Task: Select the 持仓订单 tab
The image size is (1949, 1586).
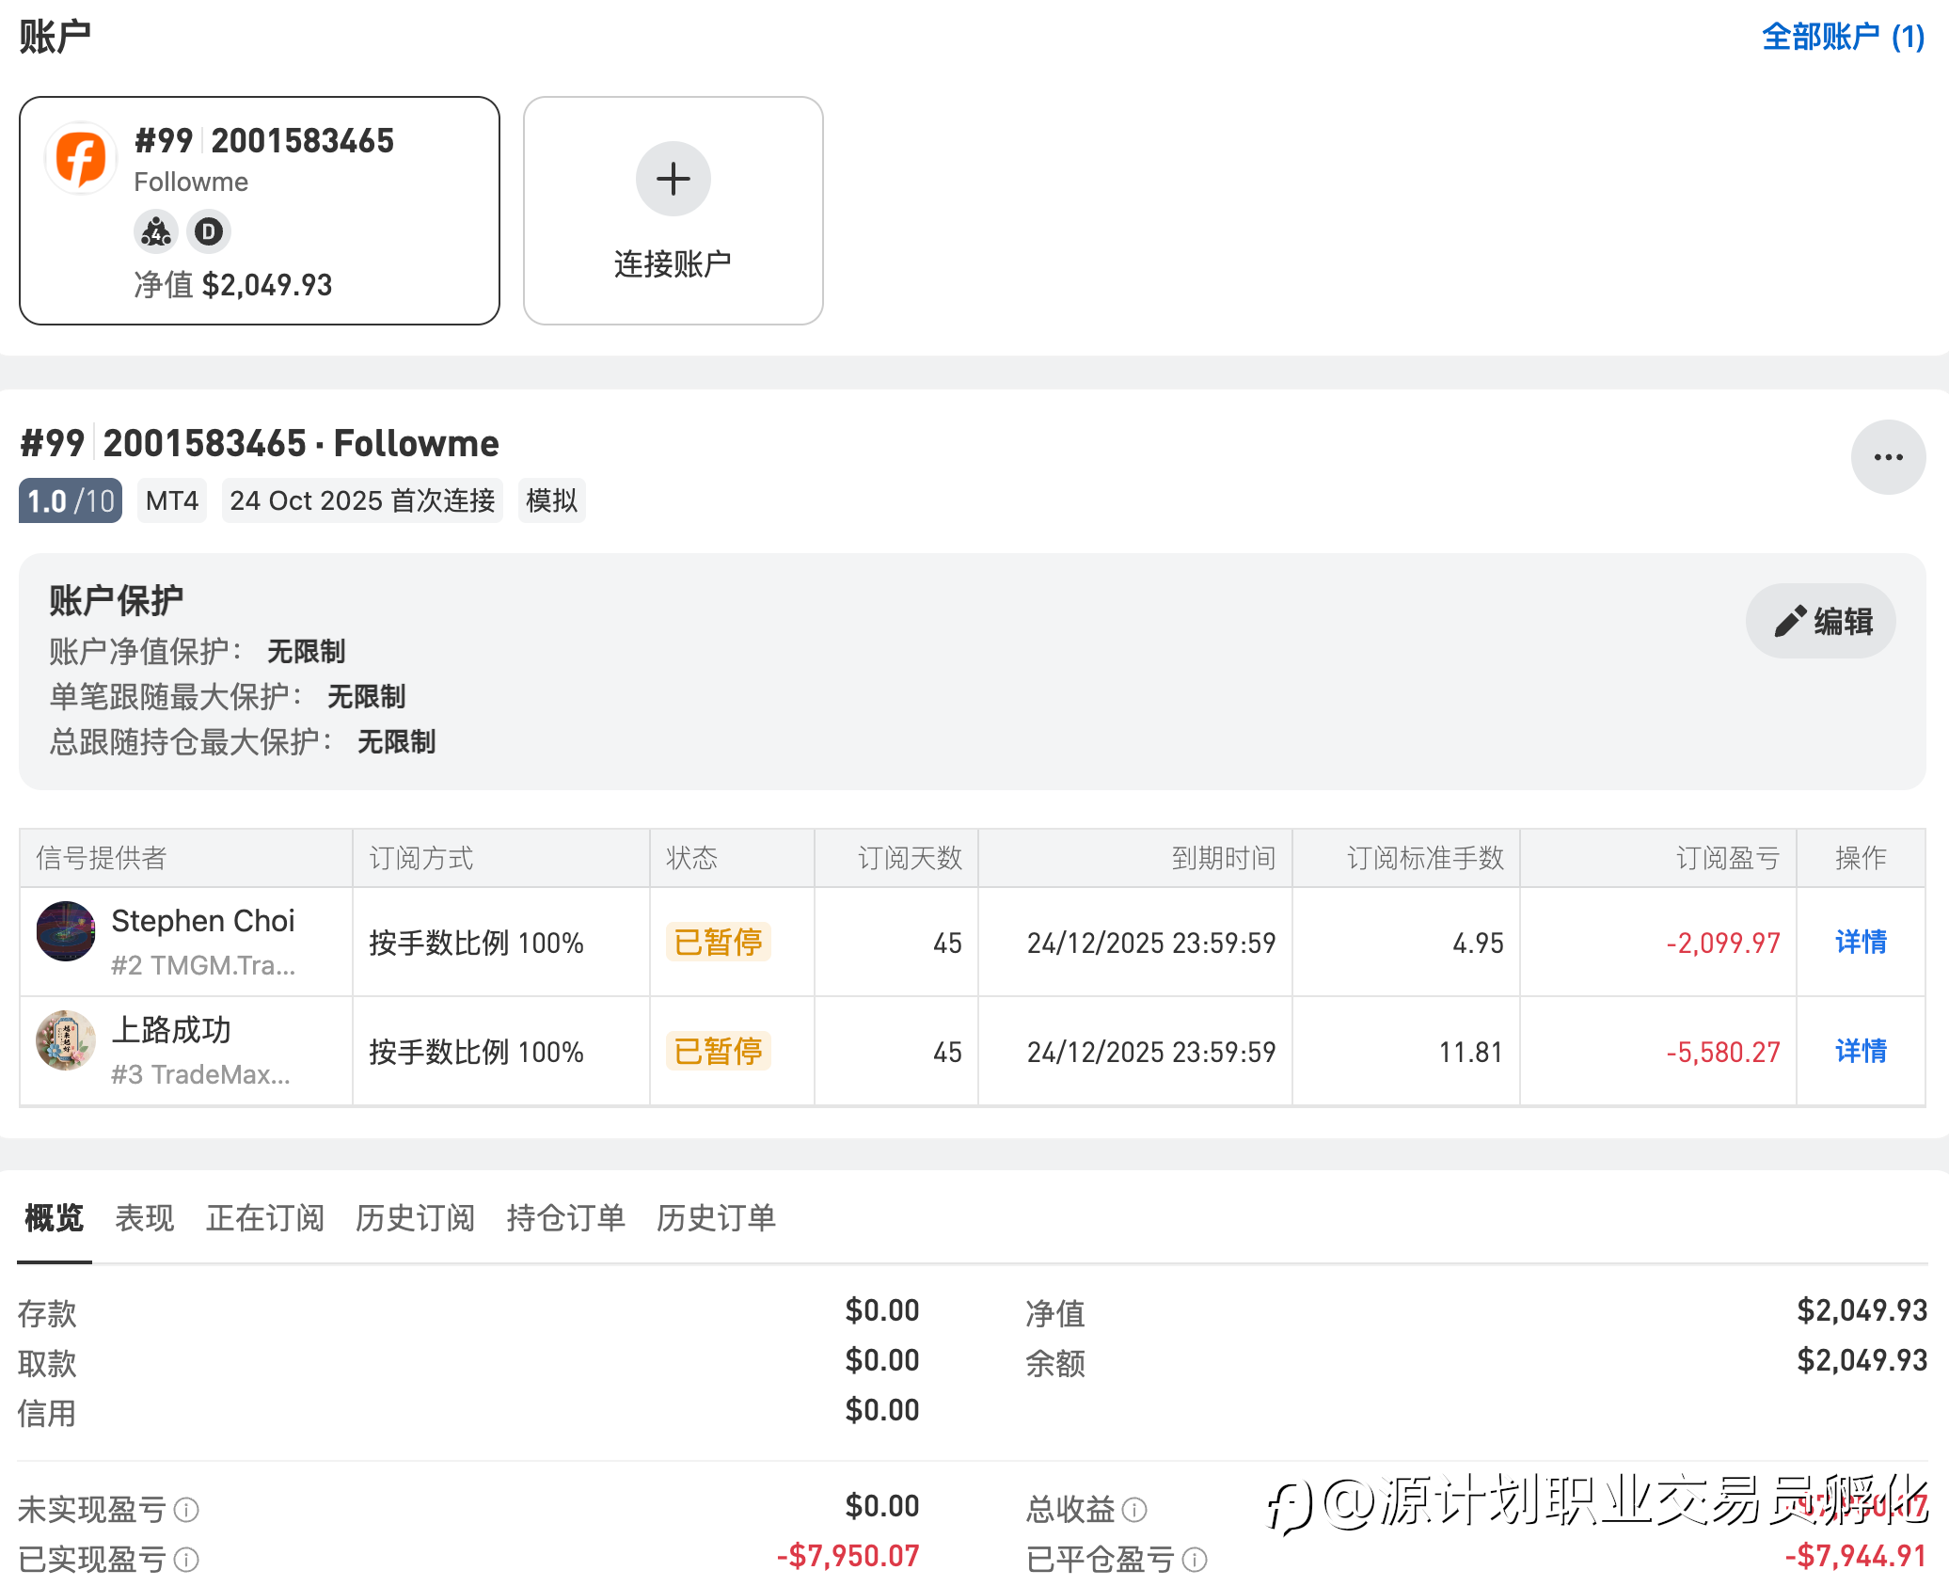Action: coord(565,1218)
